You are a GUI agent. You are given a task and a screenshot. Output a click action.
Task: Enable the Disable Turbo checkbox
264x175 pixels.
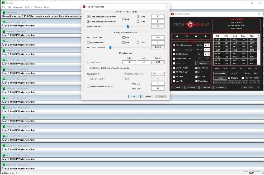pos(174,68)
